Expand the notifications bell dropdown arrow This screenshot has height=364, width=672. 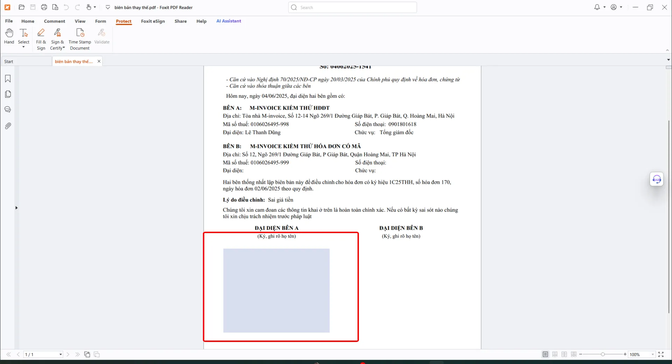[x=604, y=7]
